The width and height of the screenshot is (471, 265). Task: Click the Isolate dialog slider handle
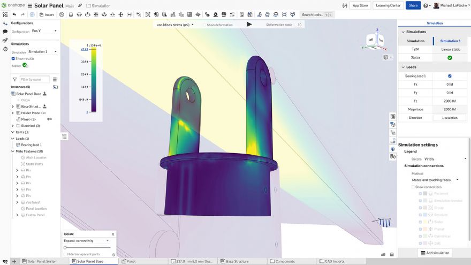tap(65, 247)
